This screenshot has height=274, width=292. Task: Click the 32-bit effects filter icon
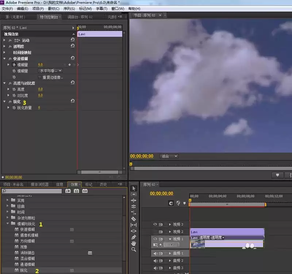click(76, 191)
